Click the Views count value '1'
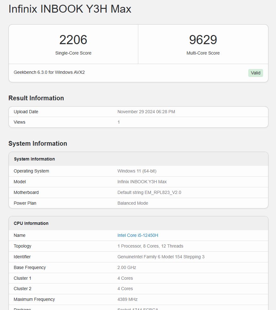 click(118, 122)
